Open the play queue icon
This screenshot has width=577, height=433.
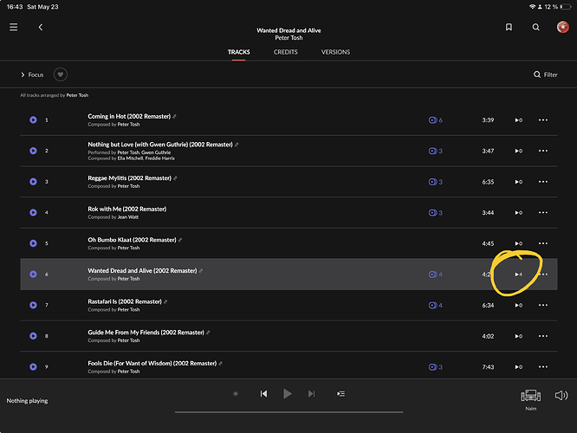point(340,394)
